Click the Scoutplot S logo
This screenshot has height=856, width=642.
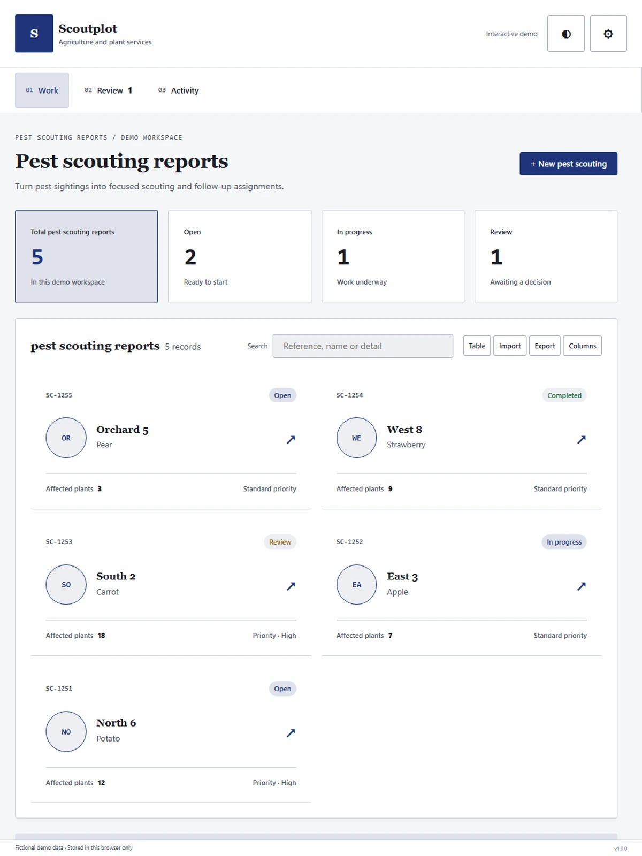34,33
